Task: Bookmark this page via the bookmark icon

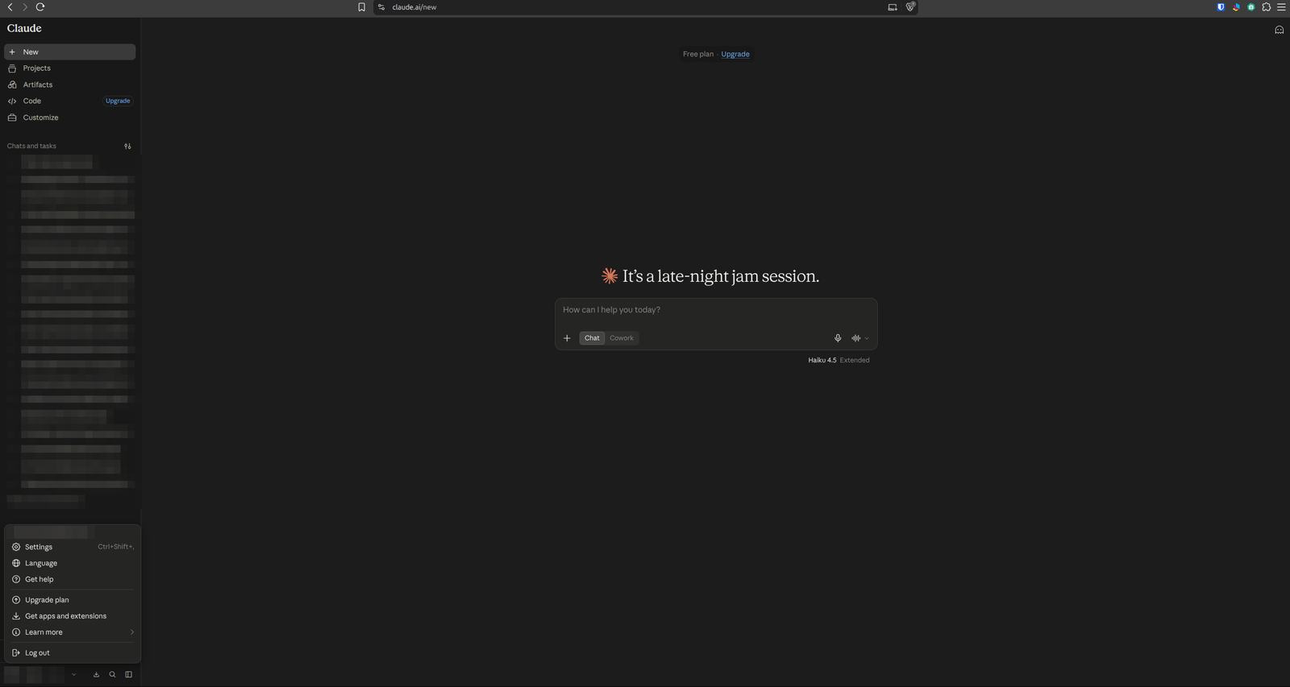Action: coord(361,7)
